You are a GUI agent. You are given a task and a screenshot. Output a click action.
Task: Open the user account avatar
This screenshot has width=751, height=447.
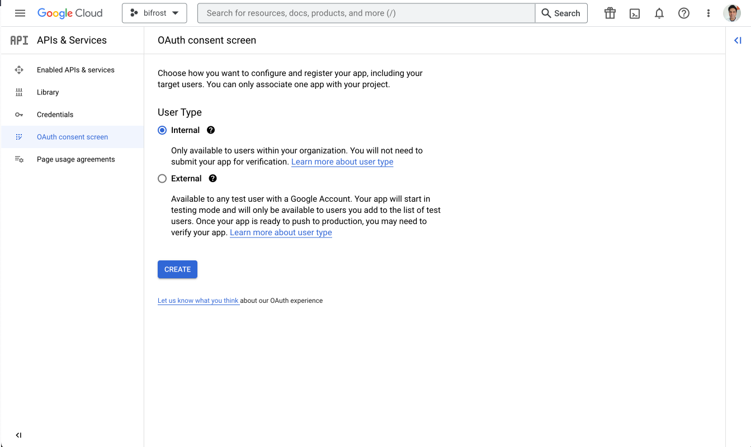click(732, 13)
